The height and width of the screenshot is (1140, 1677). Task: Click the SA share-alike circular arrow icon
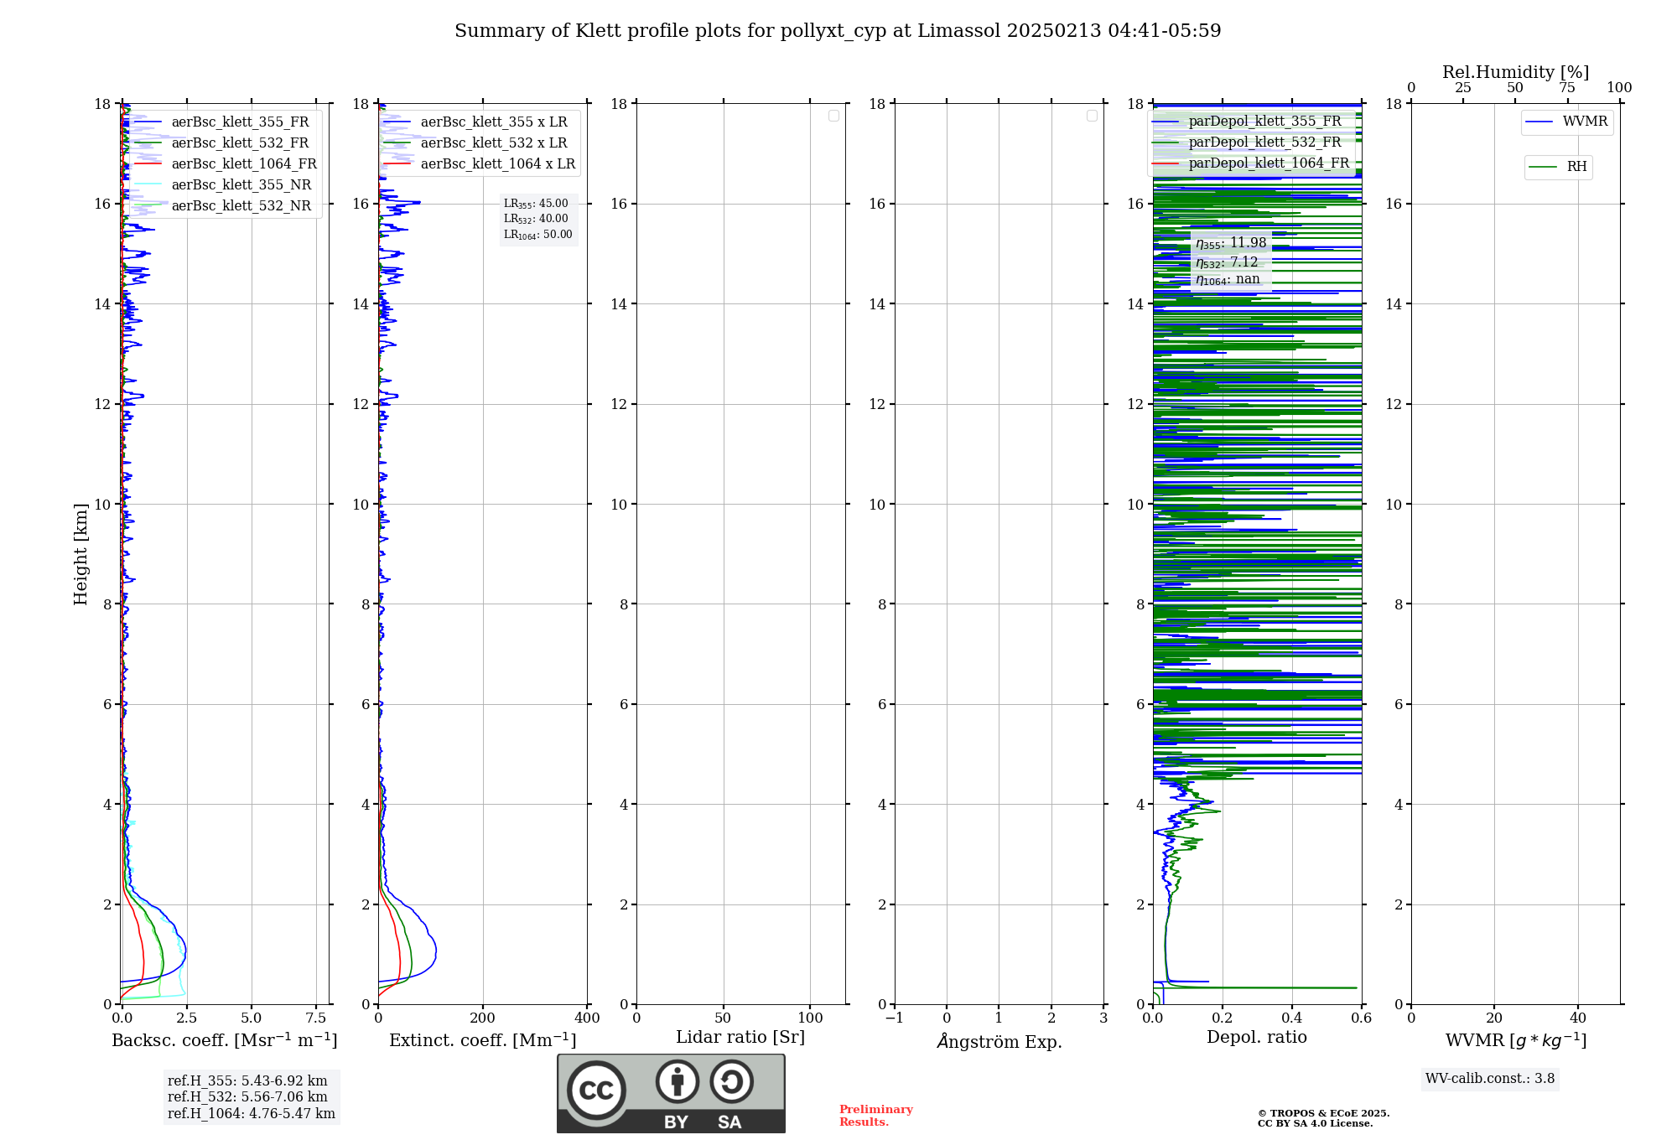pyautogui.click(x=731, y=1081)
